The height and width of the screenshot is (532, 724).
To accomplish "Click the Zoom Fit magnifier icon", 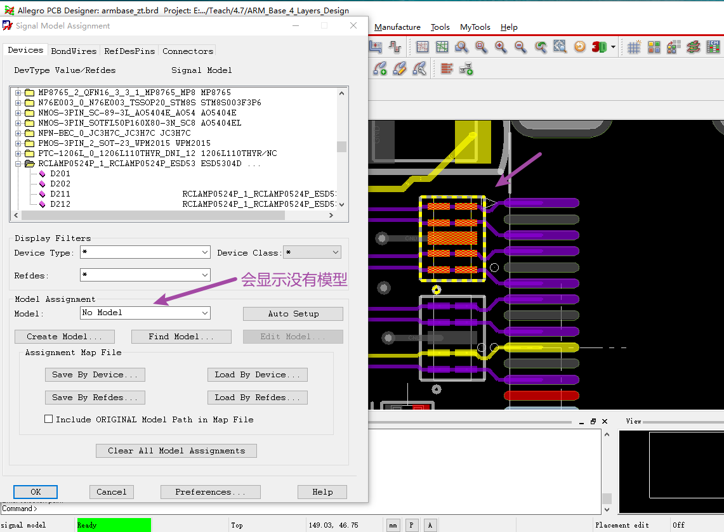I will [x=481, y=46].
